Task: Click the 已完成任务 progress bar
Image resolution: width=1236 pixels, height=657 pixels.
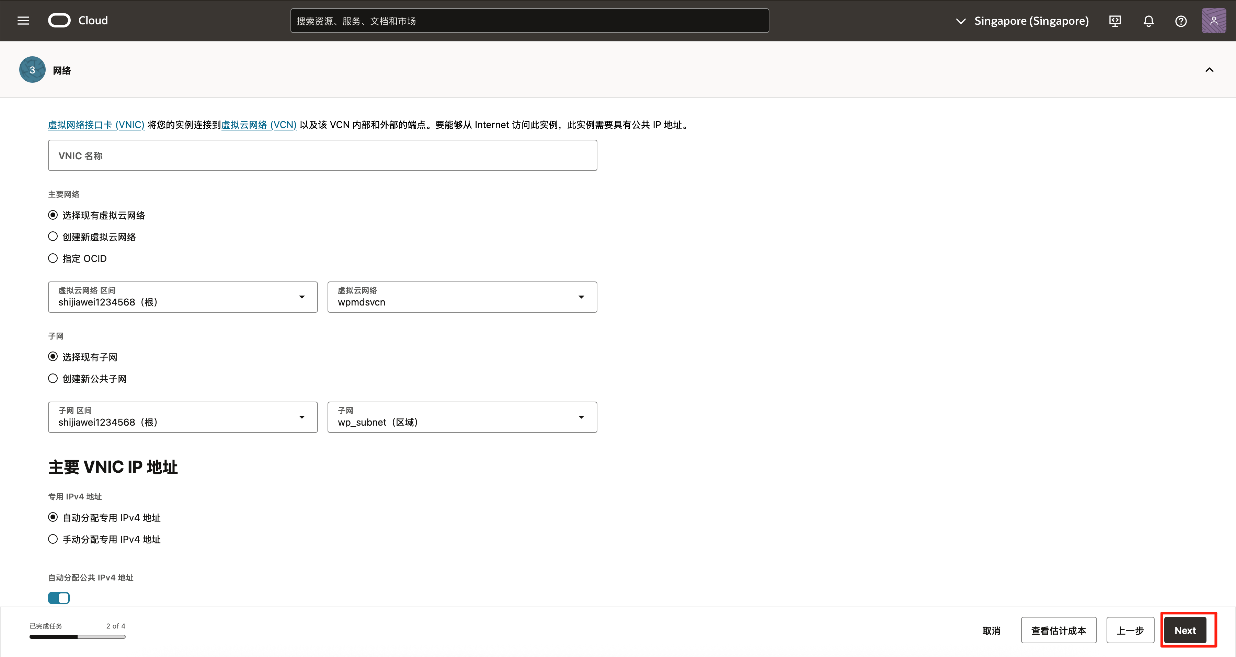Action: (77, 636)
